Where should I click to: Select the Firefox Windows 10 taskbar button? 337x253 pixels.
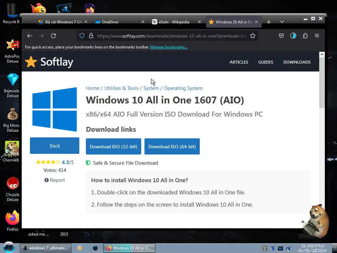[129, 248]
